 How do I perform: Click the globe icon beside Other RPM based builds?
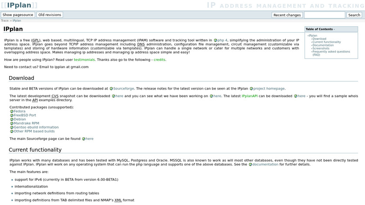[12, 132]
